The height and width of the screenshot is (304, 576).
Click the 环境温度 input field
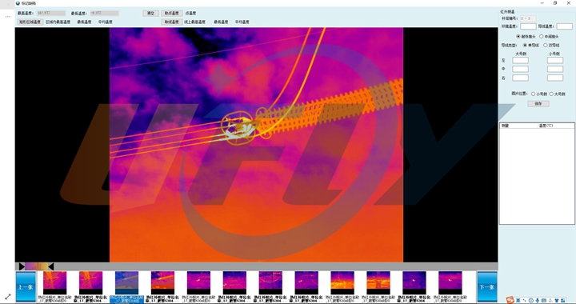click(528, 26)
